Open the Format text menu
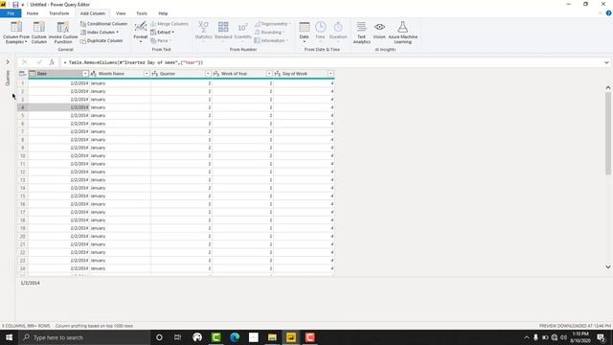The width and height of the screenshot is (613, 345). point(141,32)
